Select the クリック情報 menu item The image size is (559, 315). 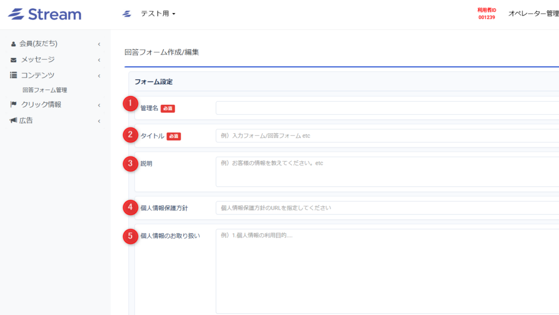(41, 104)
